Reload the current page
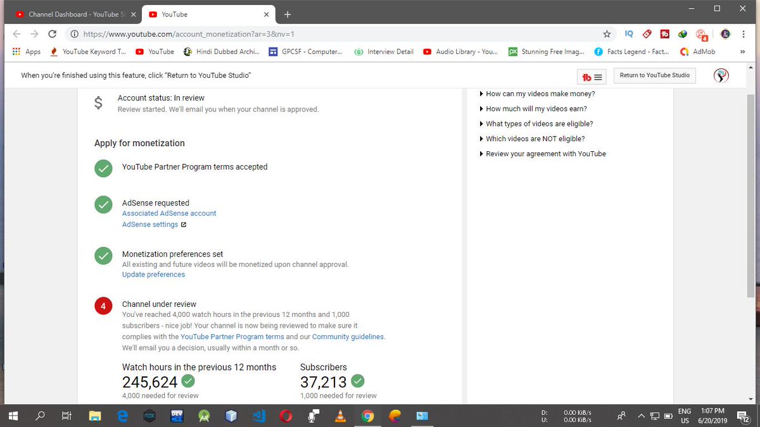This screenshot has height=427, width=760. [x=53, y=34]
